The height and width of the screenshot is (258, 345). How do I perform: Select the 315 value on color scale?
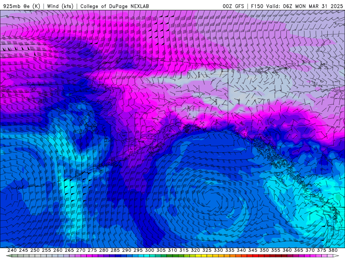[184, 250]
